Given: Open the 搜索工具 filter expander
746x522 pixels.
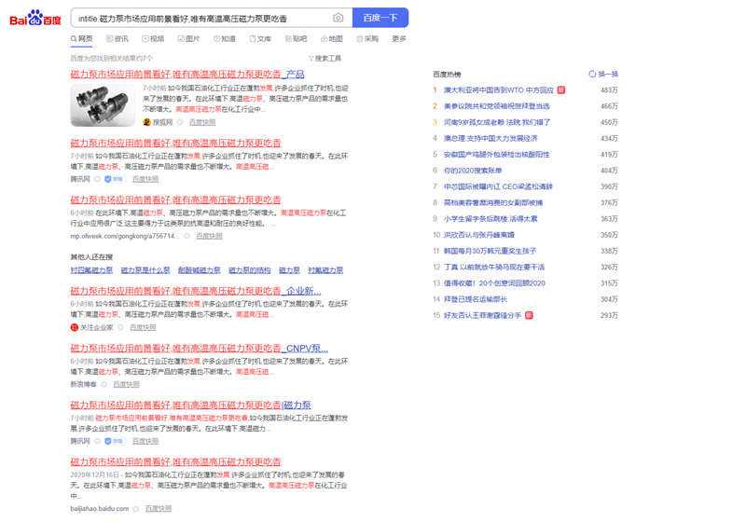Looking at the screenshot, I should (325, 59).
